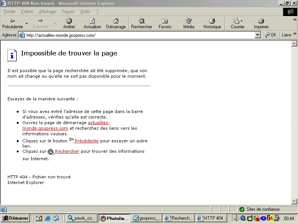This screenshot has width=298, height=223.
Task: Open the Outils menu
Action: (85, 12)
